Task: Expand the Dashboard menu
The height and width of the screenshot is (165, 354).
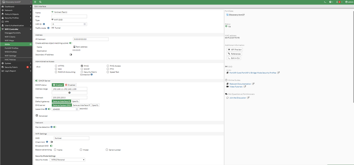Action: [x=16, y=7]
